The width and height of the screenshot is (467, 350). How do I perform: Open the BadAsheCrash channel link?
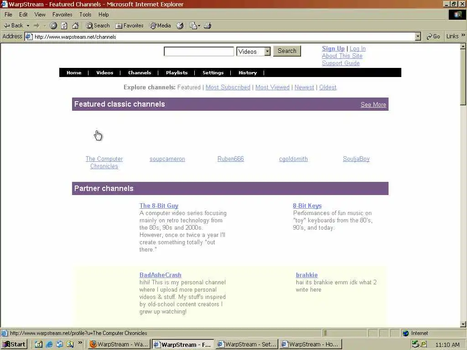coord(160,275)
